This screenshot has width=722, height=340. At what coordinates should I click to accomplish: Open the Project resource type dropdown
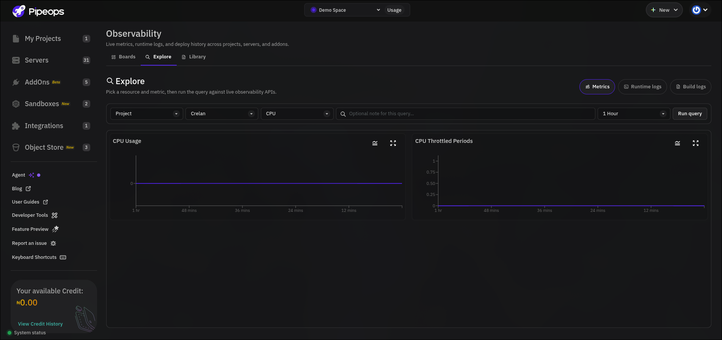click(x=147, y=114)
